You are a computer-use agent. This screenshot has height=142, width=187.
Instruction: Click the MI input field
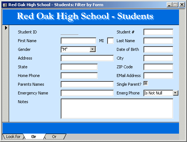110,41
